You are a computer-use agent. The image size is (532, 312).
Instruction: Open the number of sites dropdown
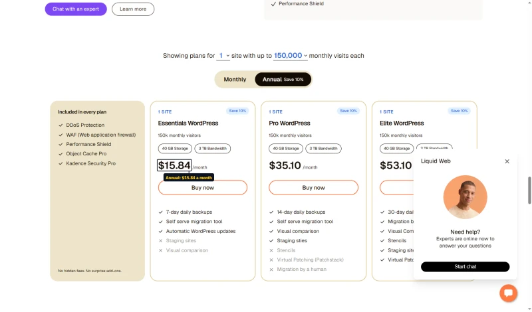coord(223,56)
